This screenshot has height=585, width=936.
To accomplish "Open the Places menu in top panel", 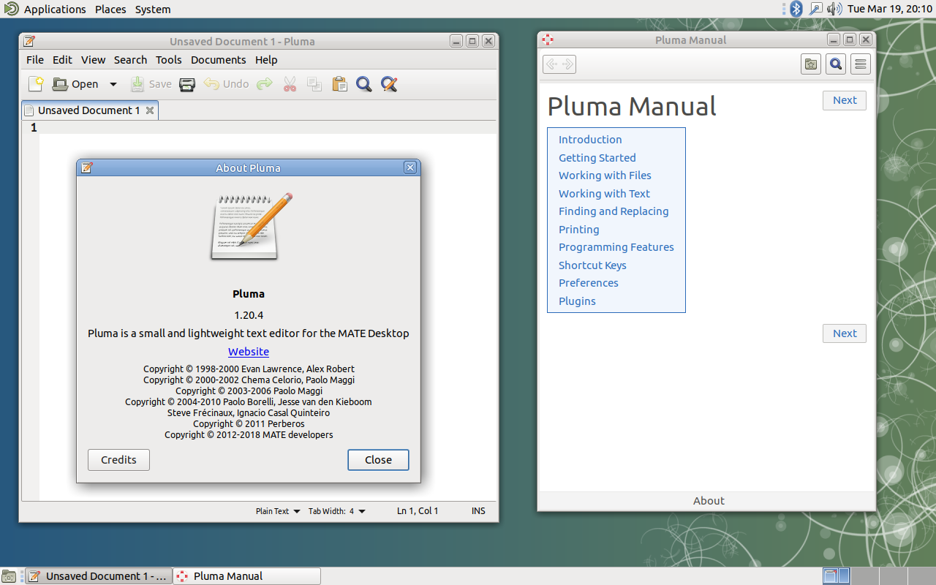I will 110,10.
